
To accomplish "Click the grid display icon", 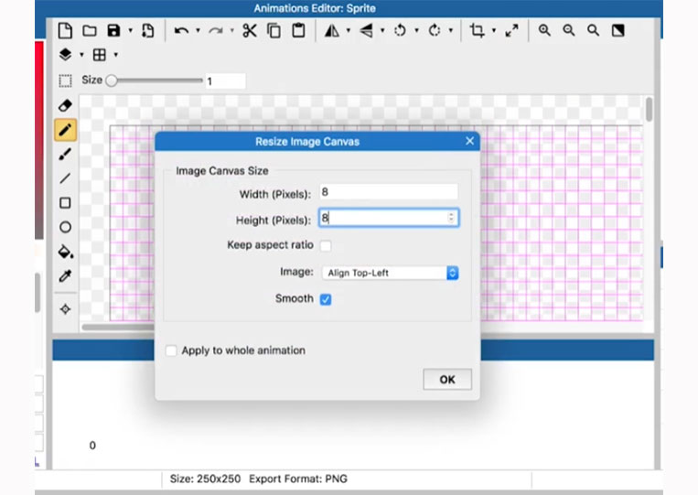I will pyautogui.click(x=100, y=55).
